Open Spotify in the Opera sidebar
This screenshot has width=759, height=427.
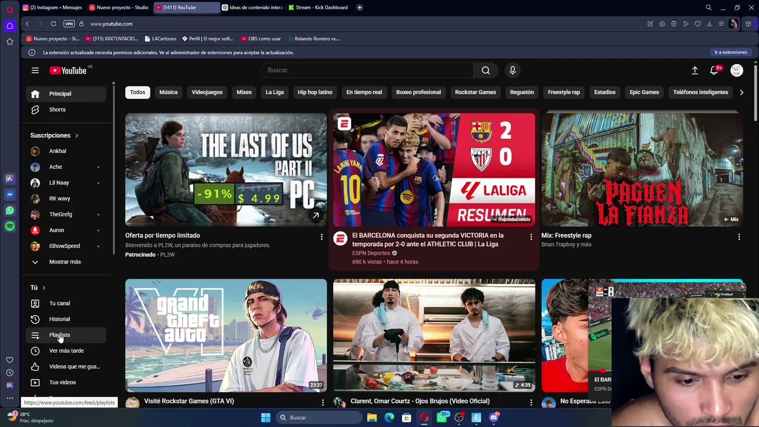[x=9, y=227]
